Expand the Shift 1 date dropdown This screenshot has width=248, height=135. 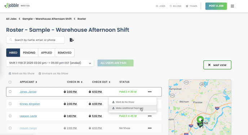point(50,63)
